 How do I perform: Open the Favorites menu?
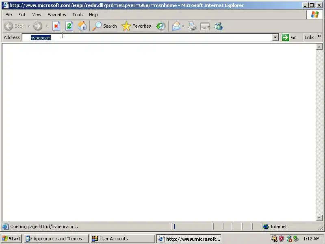coord(56,15)
